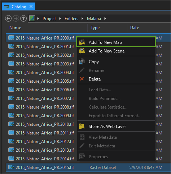This screenshot has width=171, height=174.
Task: Click the Up one level arrow icon
Action: (23, 19)
